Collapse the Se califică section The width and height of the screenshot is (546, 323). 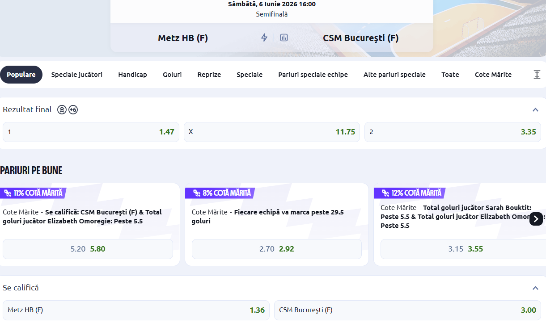tap(535, 288)
